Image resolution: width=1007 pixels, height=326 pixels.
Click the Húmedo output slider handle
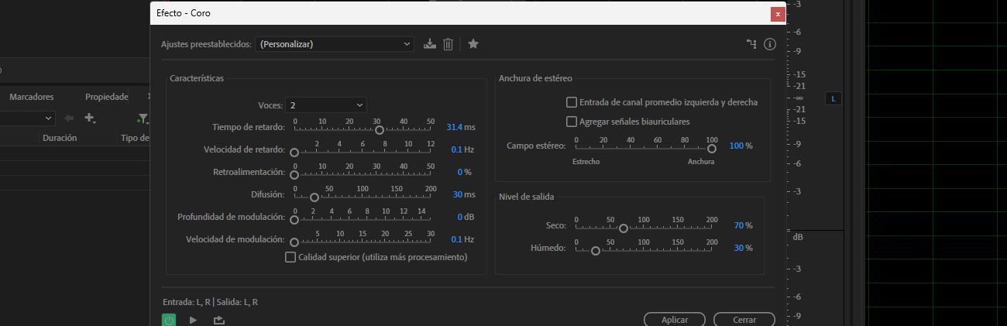[x=596, y=251]
